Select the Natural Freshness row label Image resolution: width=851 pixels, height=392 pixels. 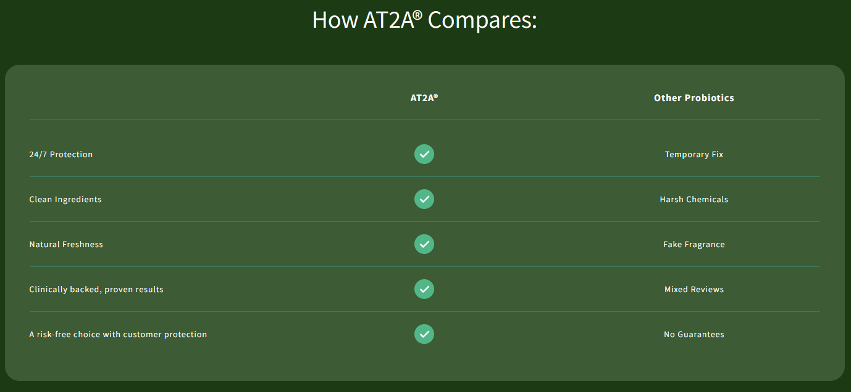[66, 245]
